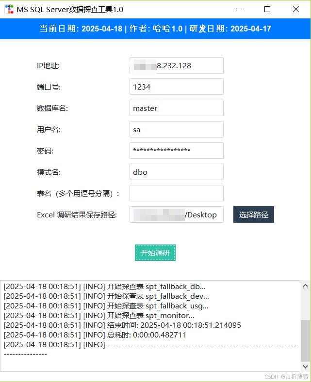311x382 pixels.
Task: Click the 用户名 label
Action: click(49, 130)
